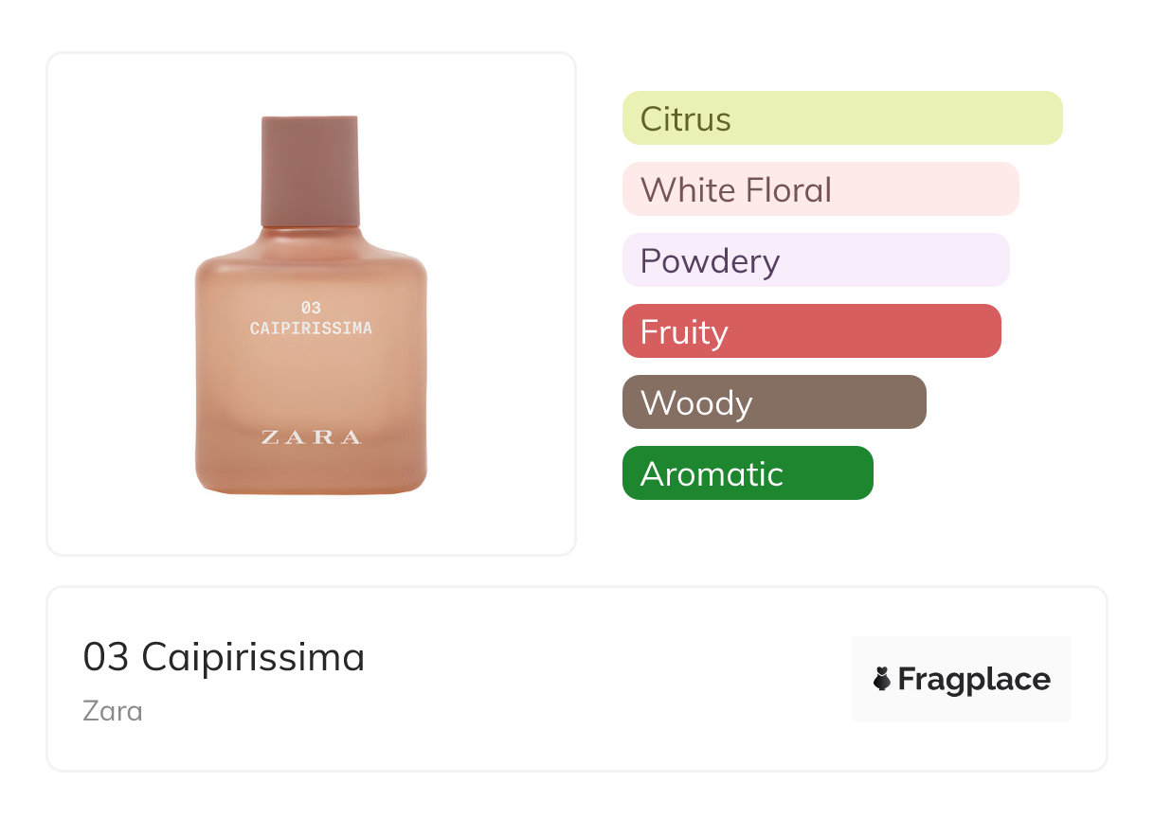Click the 'Woody' text label

click(x=695, y=403)
